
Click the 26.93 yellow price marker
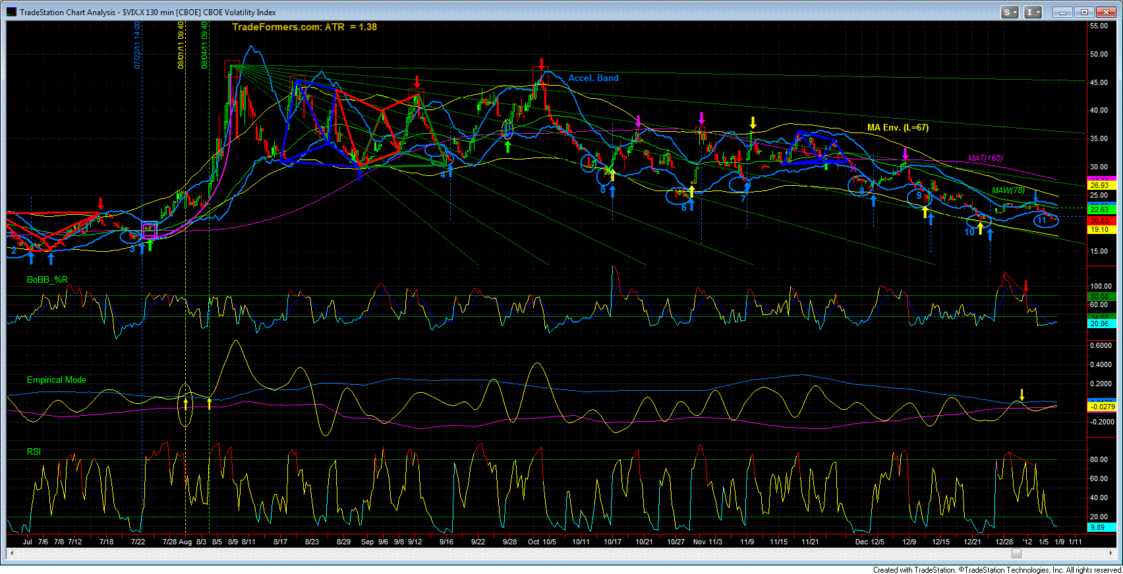pyautogui.click(x=1101, y=186)
